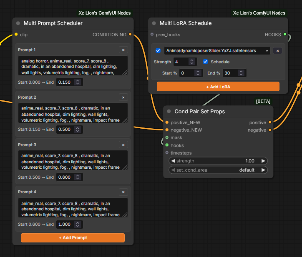
Task: Select the Multi LoRA Schedule title text
Action: coord(186,23)
